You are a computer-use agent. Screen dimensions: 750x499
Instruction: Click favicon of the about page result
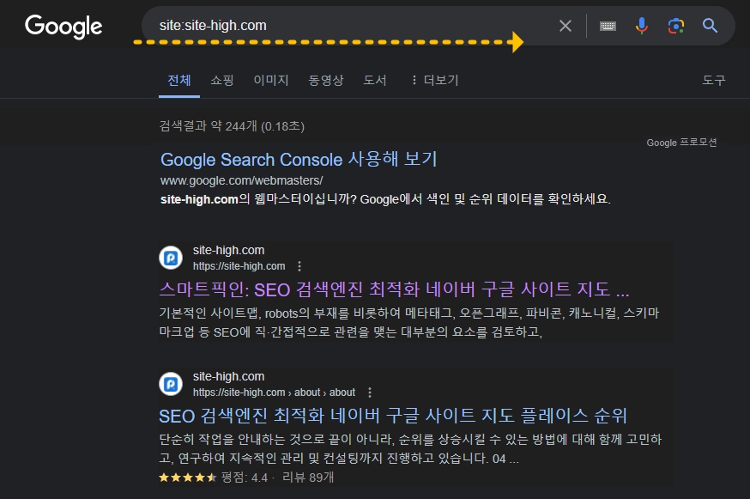171,384
